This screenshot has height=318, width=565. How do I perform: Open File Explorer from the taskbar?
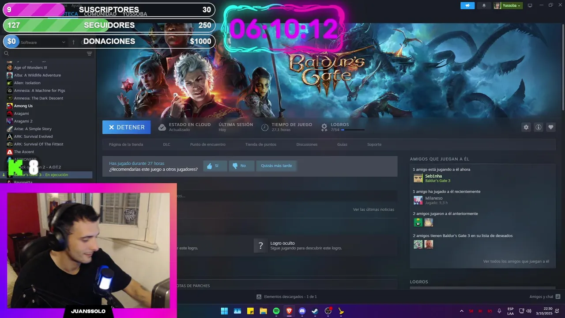[263, 311]
